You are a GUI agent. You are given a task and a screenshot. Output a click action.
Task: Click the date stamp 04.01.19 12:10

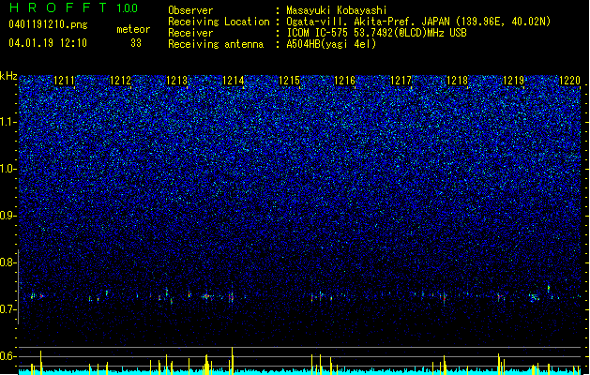pyautogui.click(x=48, y=42)
